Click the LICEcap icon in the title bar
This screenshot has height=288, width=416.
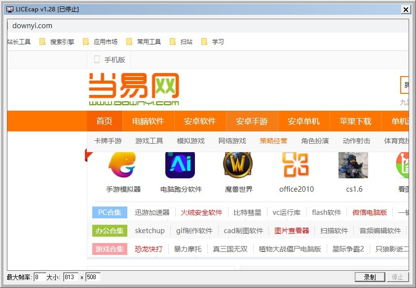[9, 9]
